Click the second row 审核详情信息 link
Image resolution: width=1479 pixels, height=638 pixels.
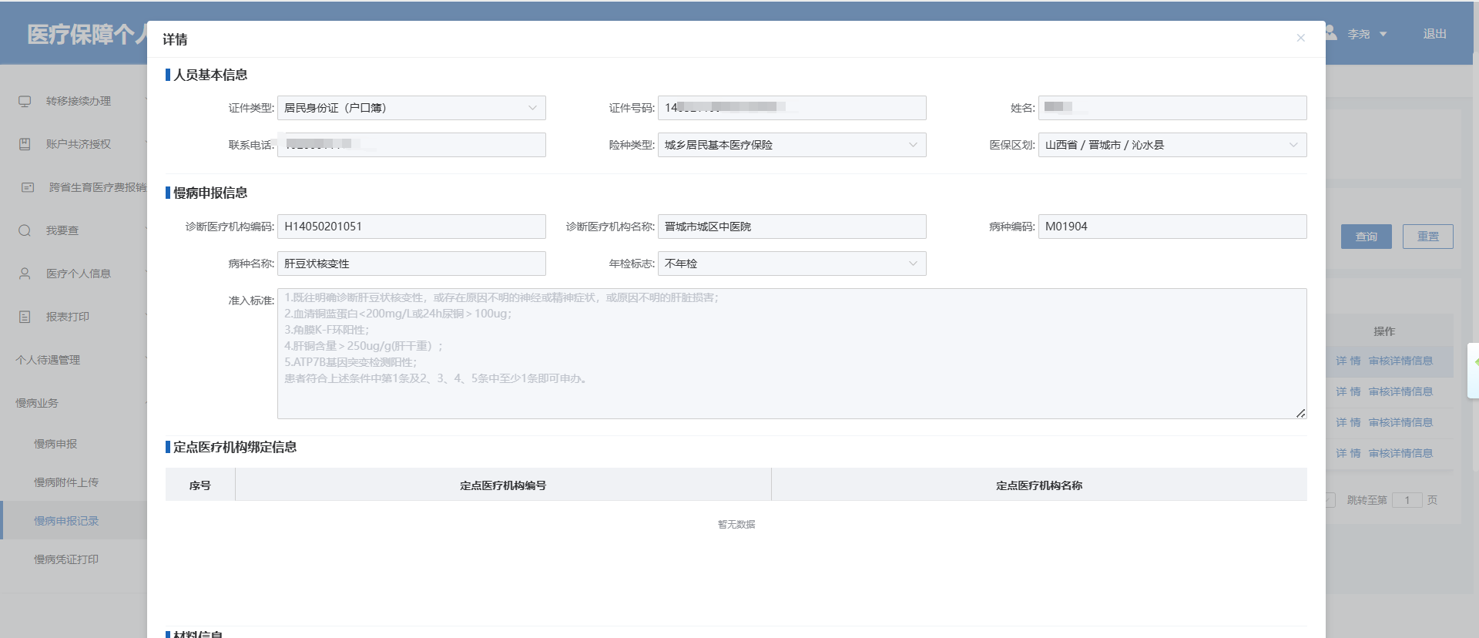[1400, 391]
